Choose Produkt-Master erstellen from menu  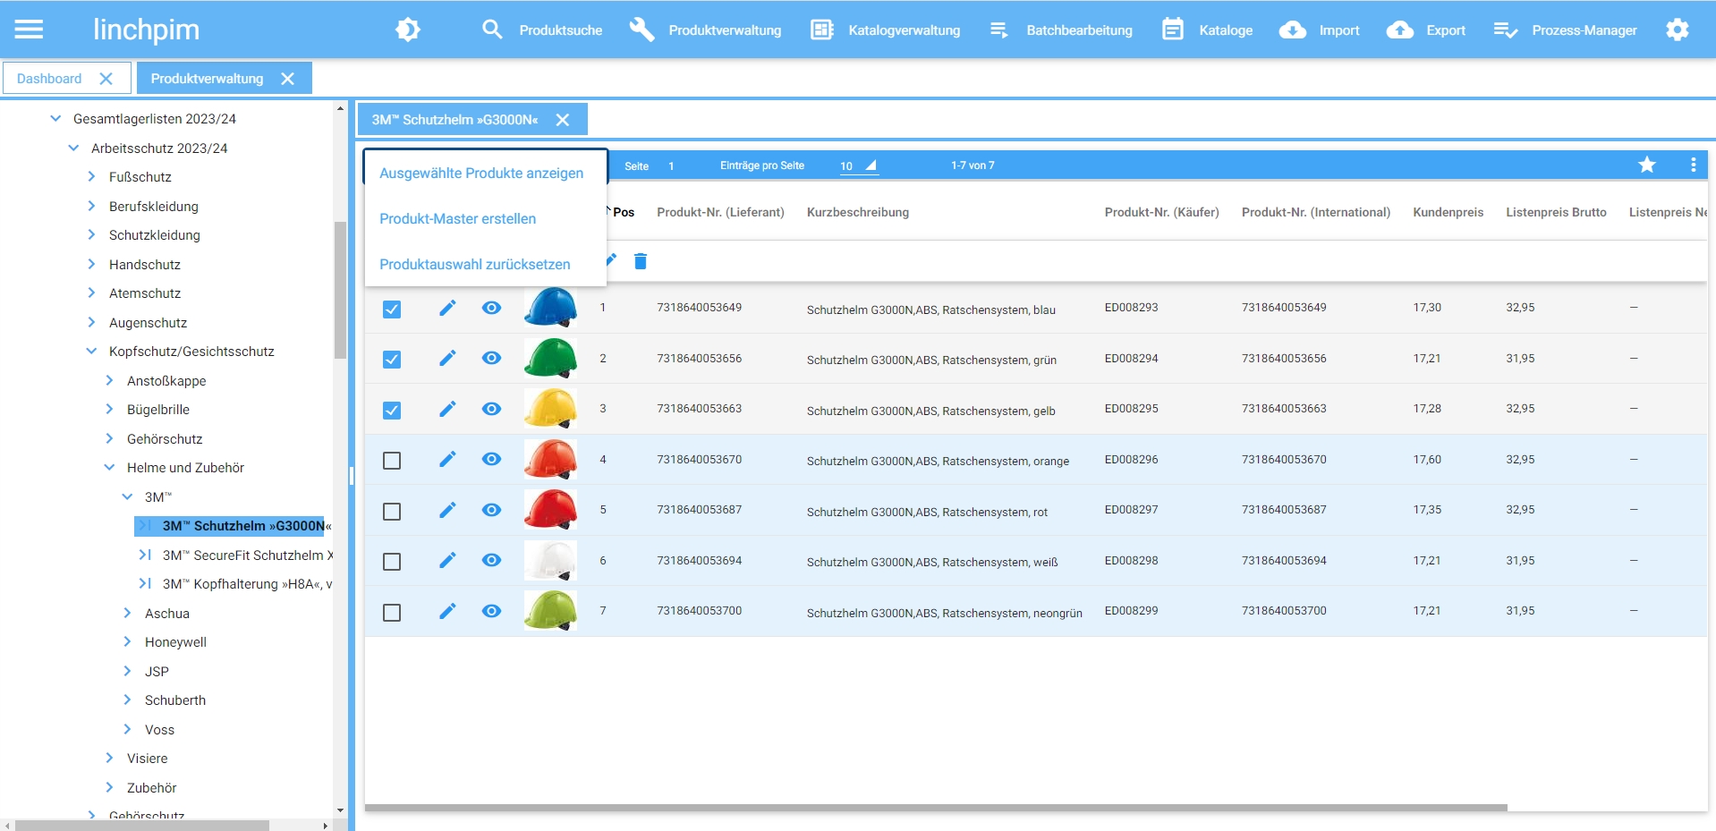pos(457,219)
